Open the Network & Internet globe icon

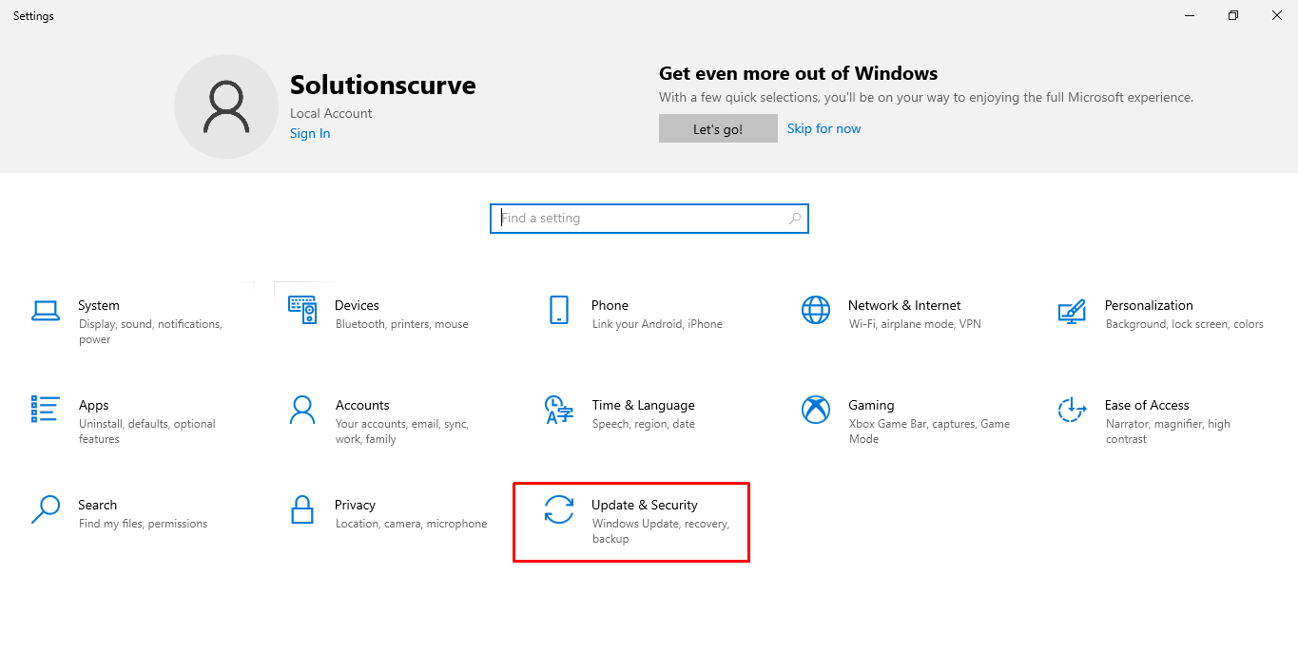[x=816, y=310]
